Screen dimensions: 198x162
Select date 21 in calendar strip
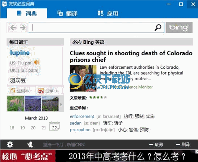(x=44, y=128)
